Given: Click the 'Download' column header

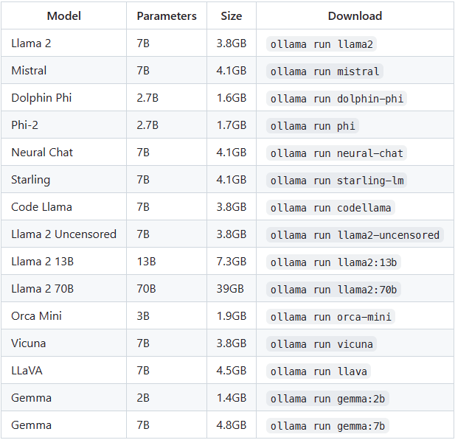Looking at the screenshot, I should click(355, 16).
